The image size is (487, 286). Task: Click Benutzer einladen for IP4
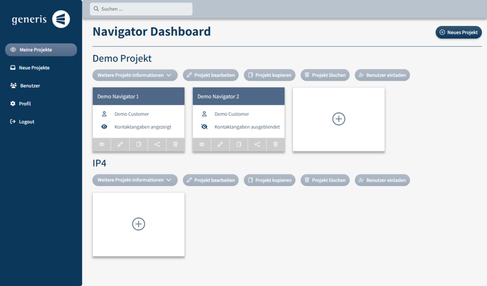click(382, 180)
